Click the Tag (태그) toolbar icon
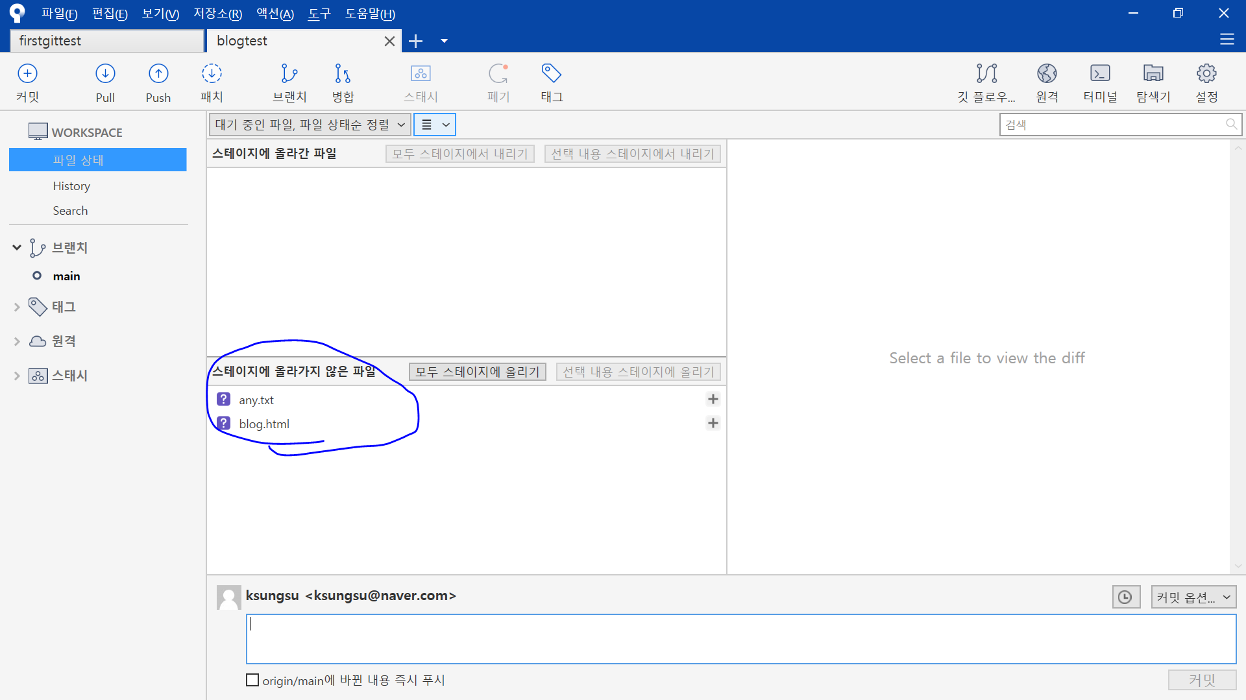This screenshot has width=1246, height=700. (x=552, y=82)
